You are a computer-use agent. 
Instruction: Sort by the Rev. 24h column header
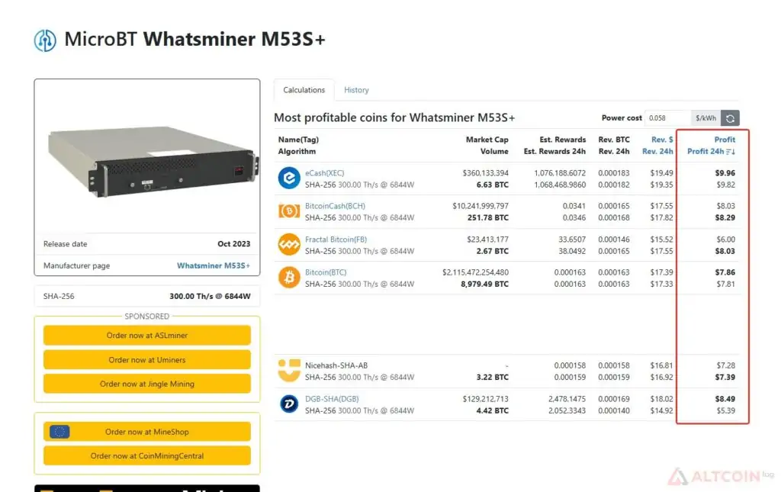(657, 151)
